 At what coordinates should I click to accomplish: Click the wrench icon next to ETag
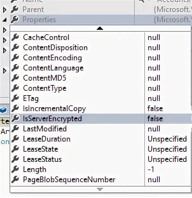[x=15, y=98]
